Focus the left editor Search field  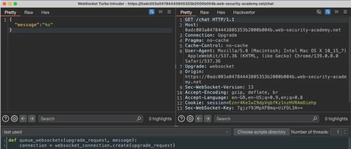(91, 118)
